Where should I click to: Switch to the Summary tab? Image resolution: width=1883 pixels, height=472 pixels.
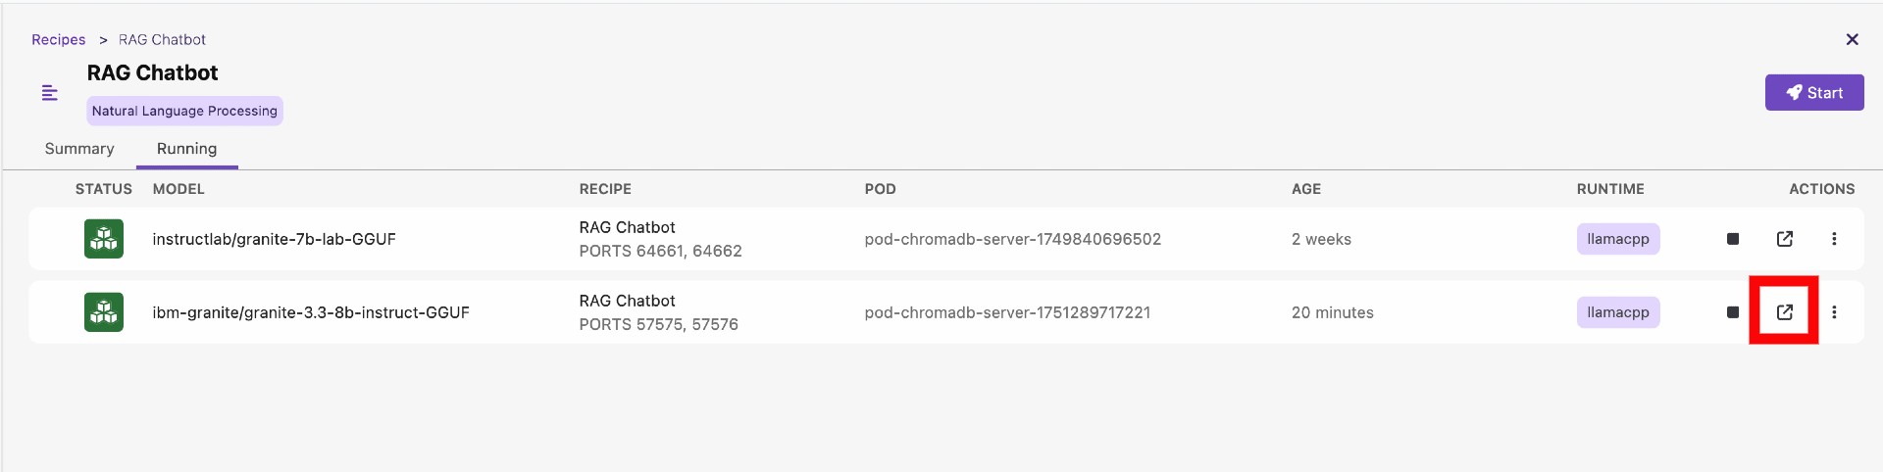79,149
